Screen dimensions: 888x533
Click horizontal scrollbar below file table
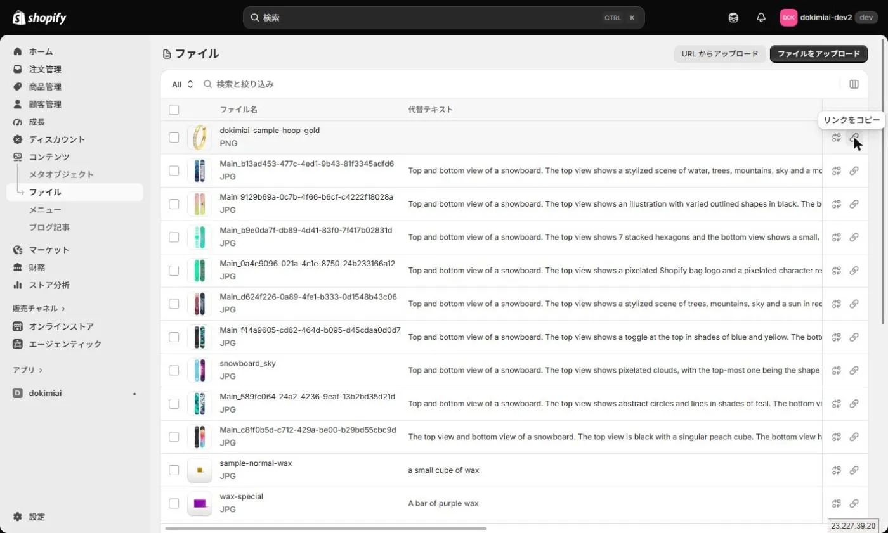point(325,528)
